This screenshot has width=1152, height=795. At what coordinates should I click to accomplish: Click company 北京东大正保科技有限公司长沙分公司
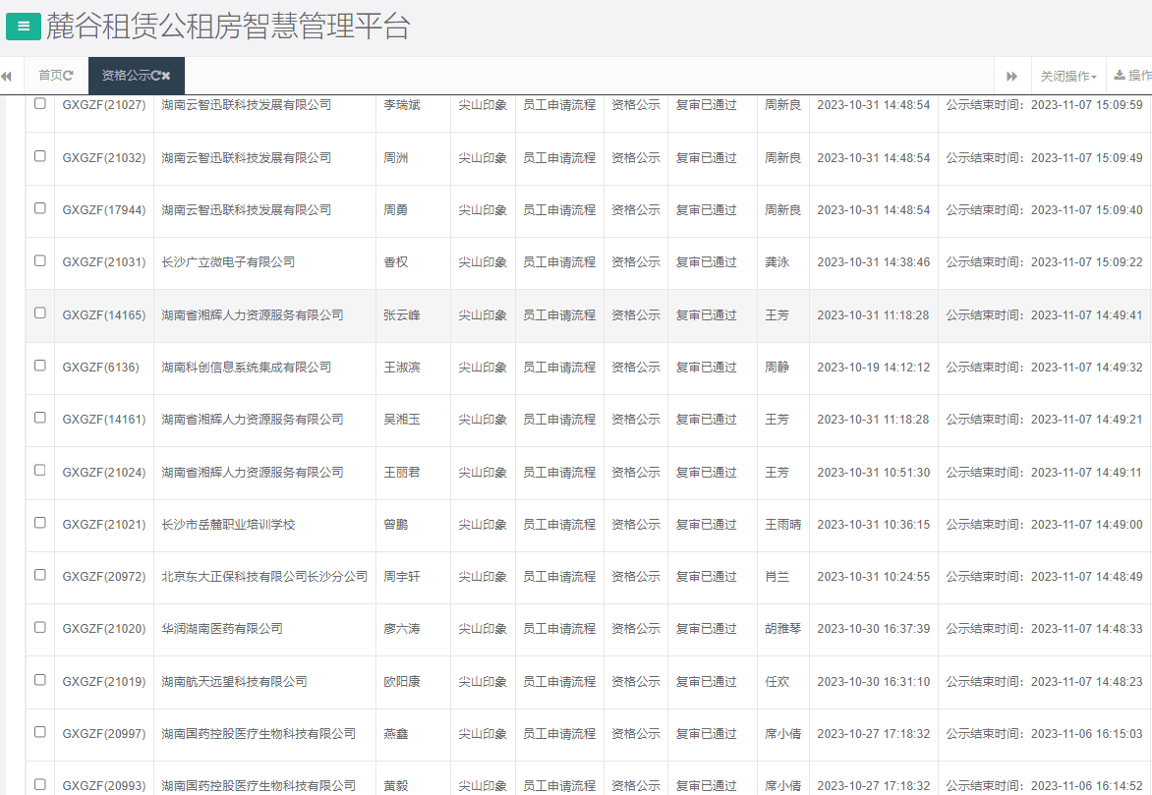pyautogui.click(x=264, y=577)
